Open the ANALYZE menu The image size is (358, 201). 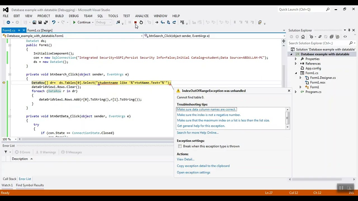[x=142, y=16]
